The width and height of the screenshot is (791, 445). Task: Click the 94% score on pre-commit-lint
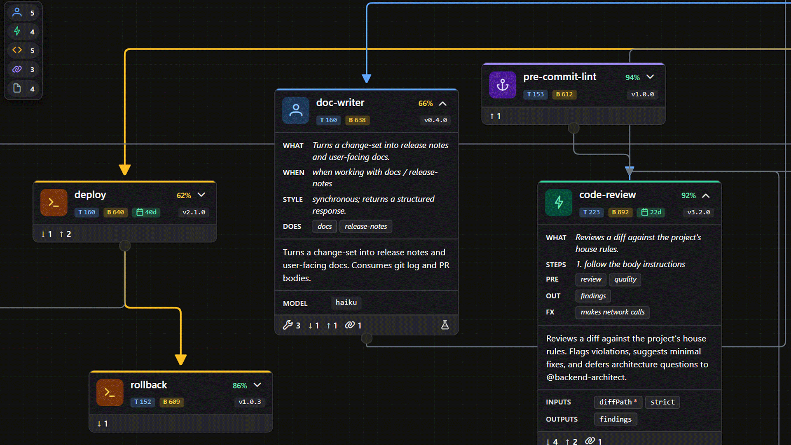tap(632, 77)
